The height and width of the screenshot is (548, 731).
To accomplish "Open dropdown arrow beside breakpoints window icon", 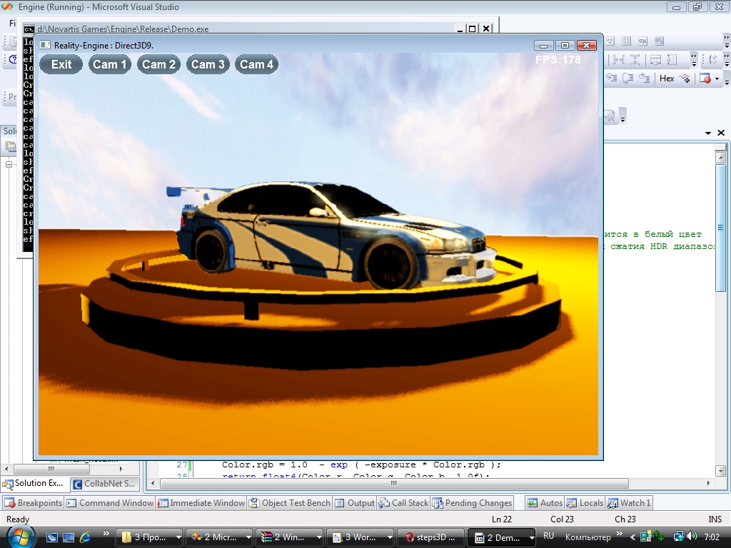I will (716, 78).
